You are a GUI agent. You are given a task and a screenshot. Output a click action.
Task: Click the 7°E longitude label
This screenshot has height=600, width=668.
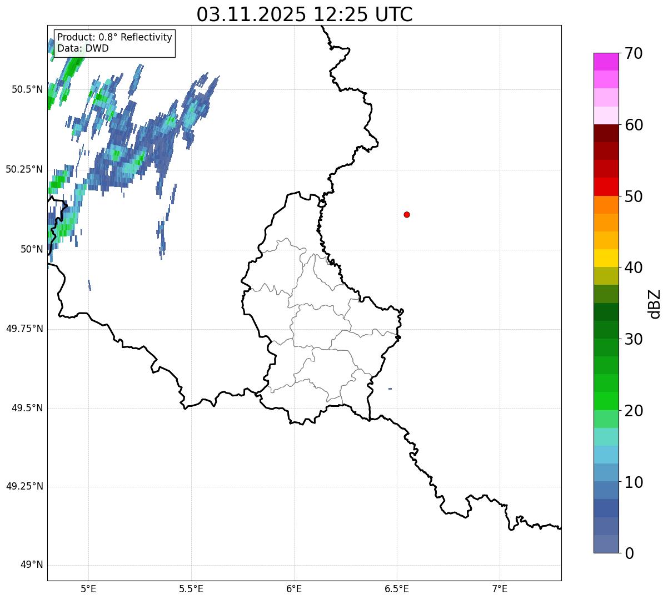pos(500,589)
